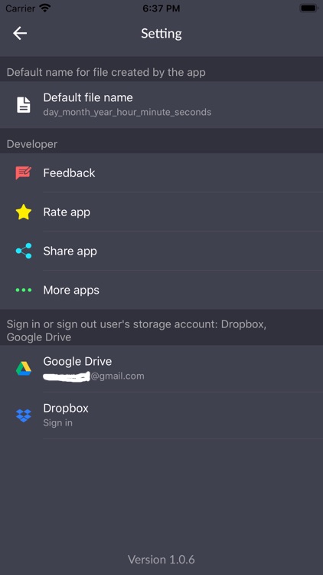Tap the battery indicator in status bar
Screen dimensions: 323x575
(x=308, y=8)
